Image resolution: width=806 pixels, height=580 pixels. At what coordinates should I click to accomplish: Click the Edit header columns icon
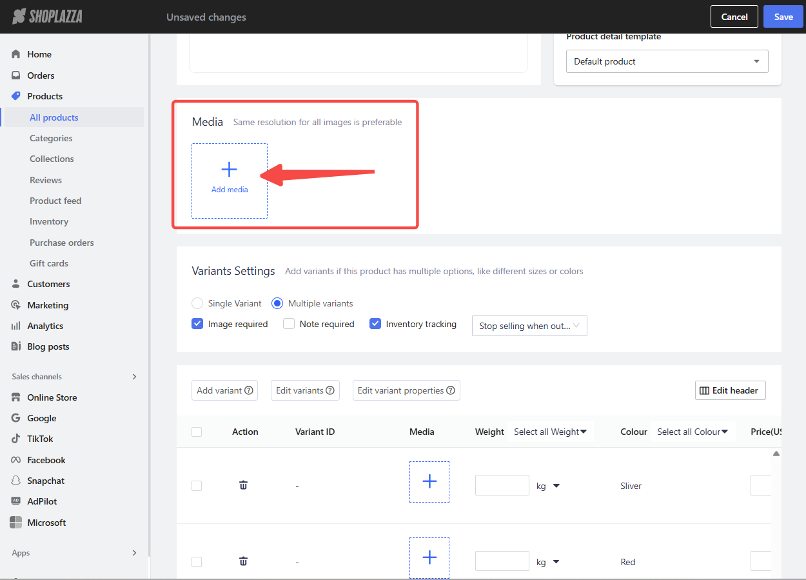(704, 390)
